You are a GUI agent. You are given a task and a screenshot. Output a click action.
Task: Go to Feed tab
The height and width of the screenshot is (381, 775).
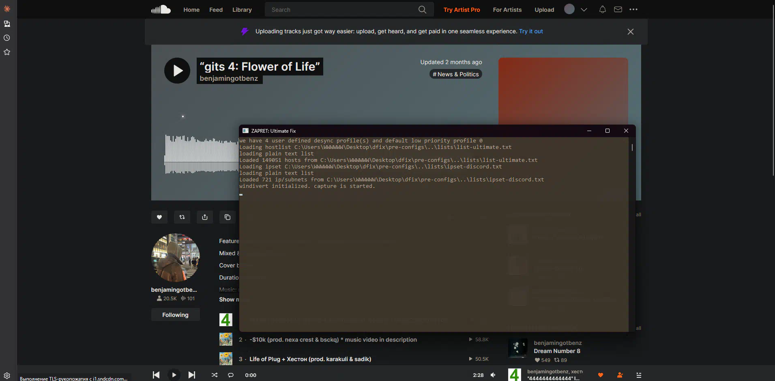pyautogui.click(x=216, y=10)
